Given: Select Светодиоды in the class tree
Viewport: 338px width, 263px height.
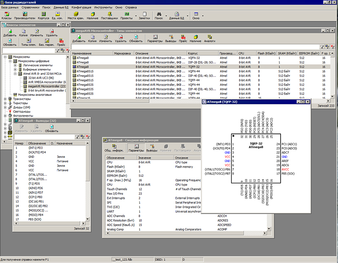Looking at the screenshot, I should [22, 111].
